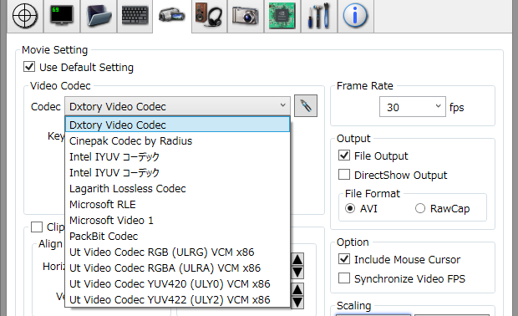The image size is (518, 316).
Task: Open the blue info tab
Action: click(x=356, y=16)
